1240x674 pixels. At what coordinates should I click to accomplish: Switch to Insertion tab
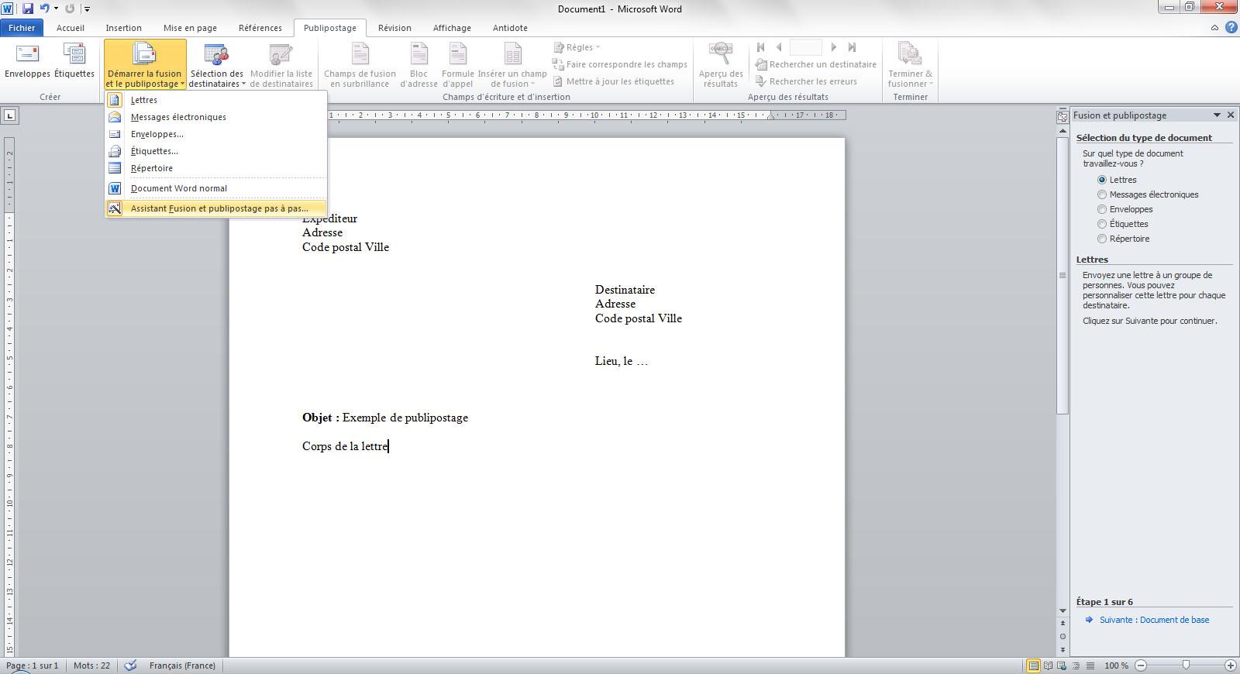point(123,28)
